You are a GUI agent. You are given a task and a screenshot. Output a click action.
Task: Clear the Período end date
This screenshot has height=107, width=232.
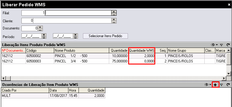point(76,34)
